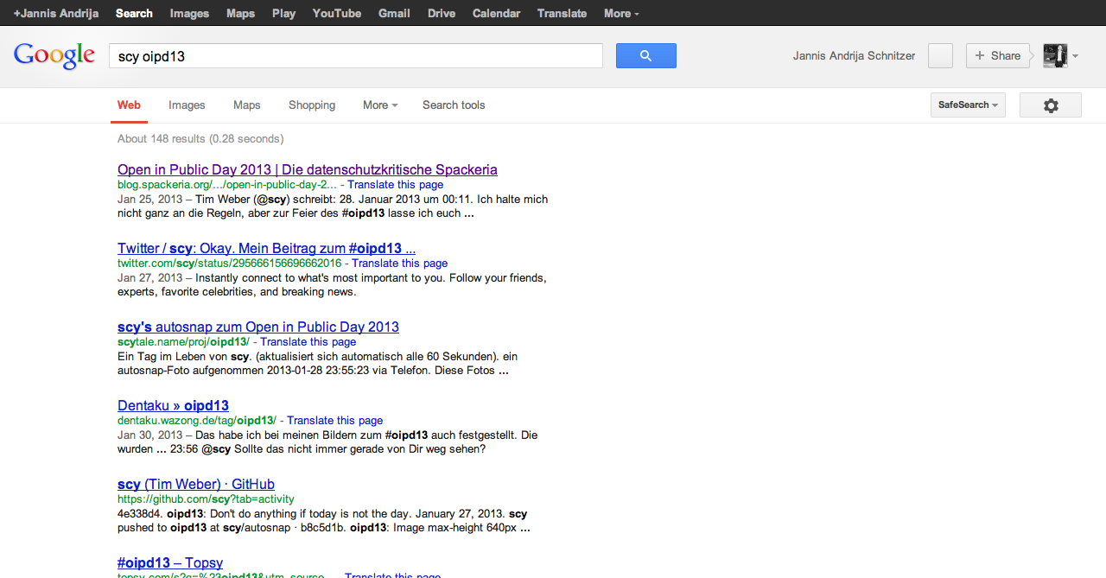Open #oipd13 – Topsy result link
This screenshot has width=1106, height=578.
(170, 562)
